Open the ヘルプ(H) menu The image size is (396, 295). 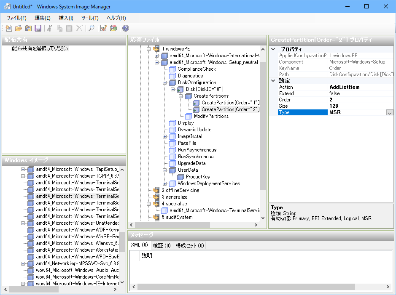pos(116,18)
